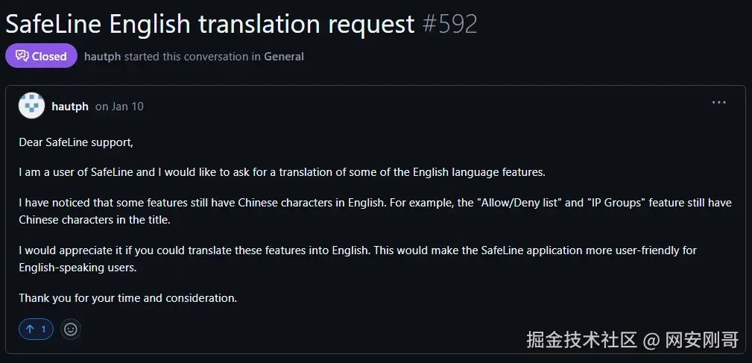
Task: Click the discussion number #592
Action: (449, 24)
